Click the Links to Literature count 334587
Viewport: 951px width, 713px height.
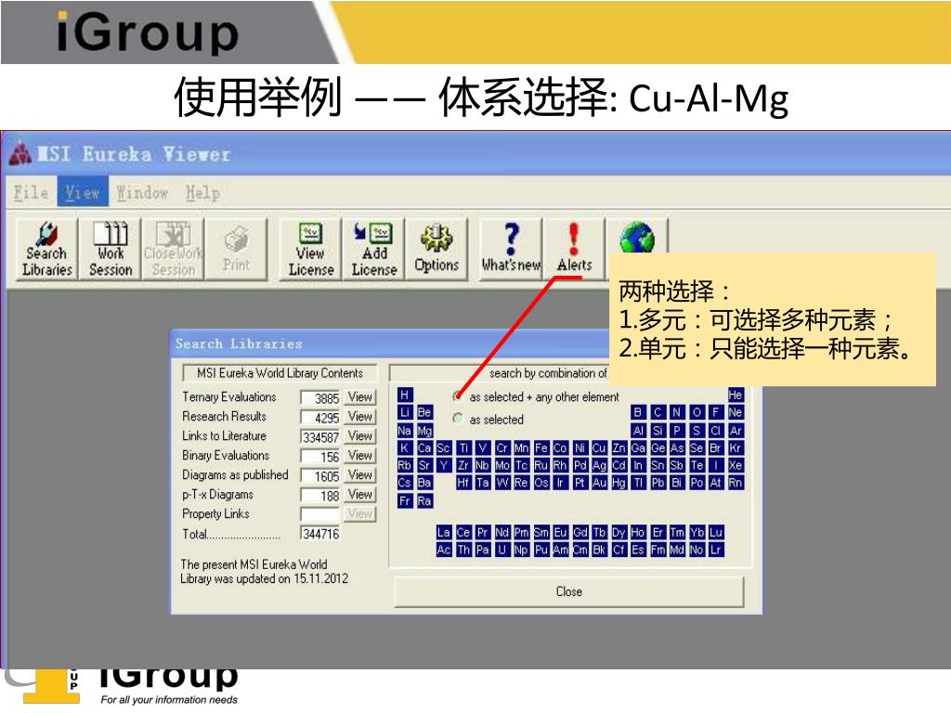click(x=320, y=436)
